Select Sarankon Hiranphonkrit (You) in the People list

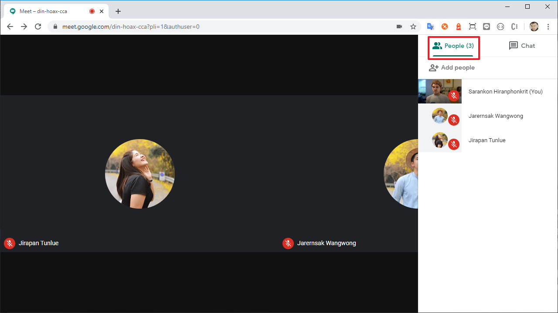[488, 91]
